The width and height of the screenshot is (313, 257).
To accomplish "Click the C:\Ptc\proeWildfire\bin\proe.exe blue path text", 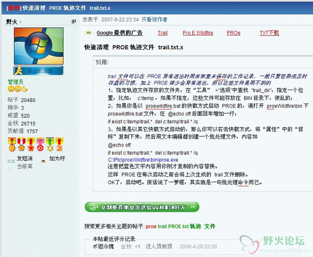I will point(143,160).
